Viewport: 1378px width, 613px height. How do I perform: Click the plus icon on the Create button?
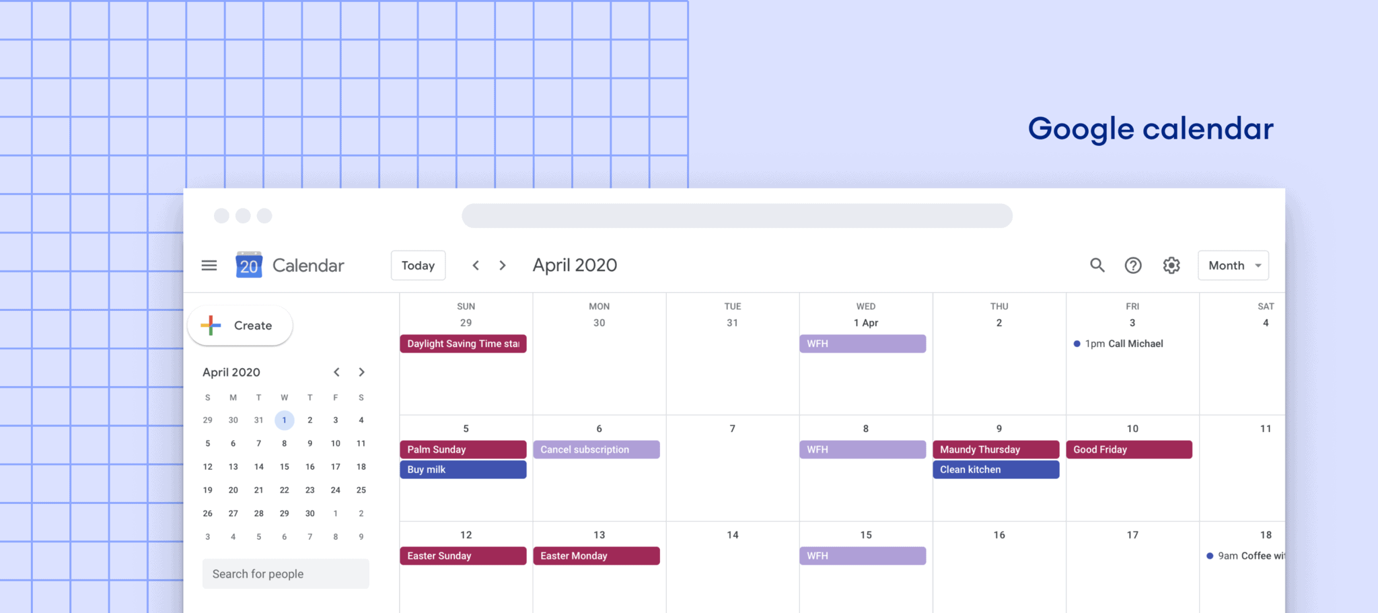(209, 325)
